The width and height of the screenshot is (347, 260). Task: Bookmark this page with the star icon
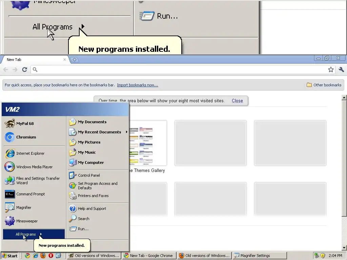pos(331,70)
